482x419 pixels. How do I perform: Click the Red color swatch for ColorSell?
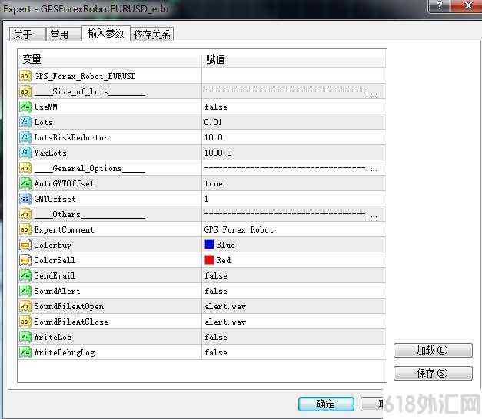click(209, 259)
